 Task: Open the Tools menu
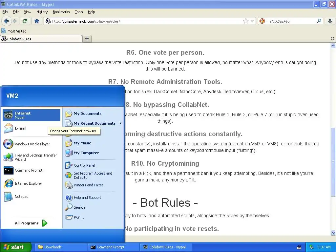(x=79, y=12)
